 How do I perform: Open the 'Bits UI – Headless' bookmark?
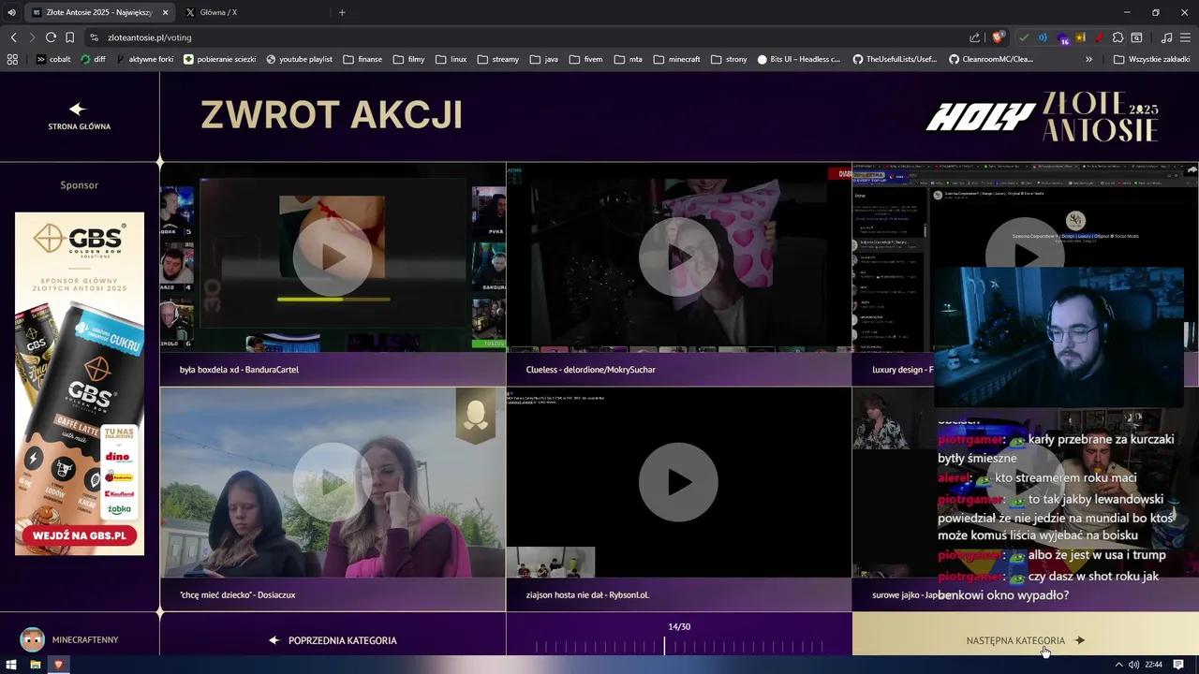coord(798,59)
